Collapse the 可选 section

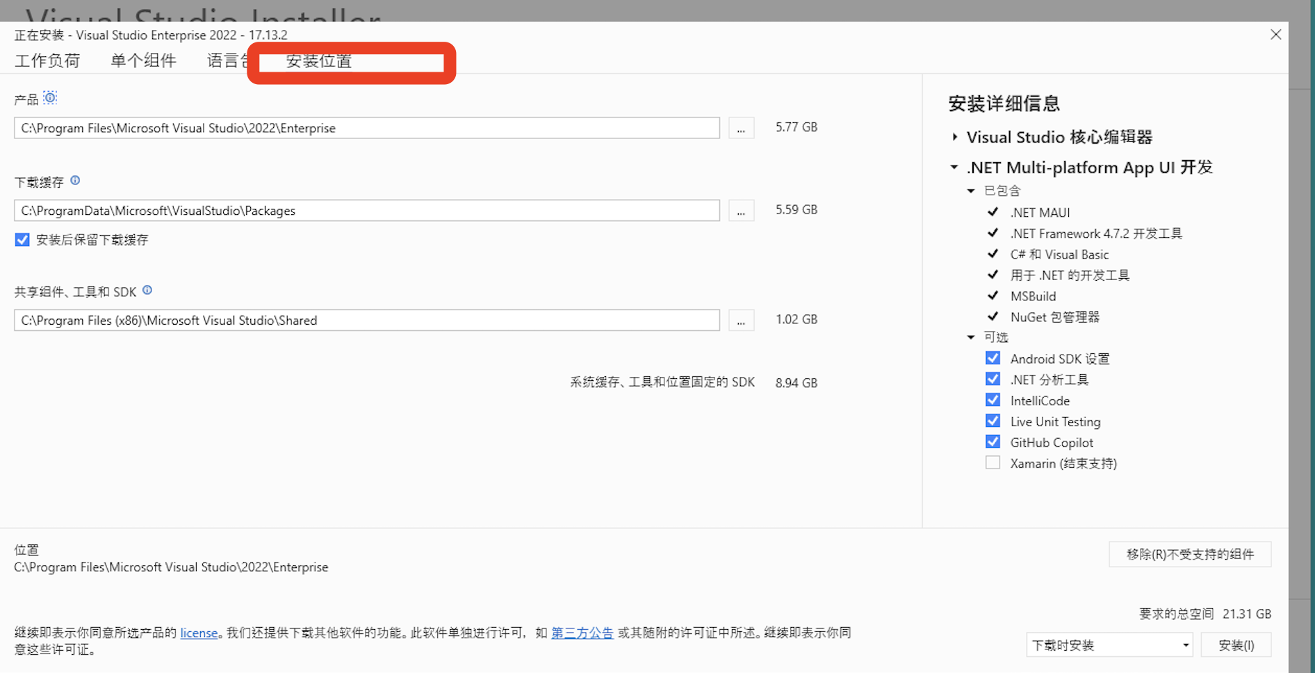pyautogui.click(x=971, y=337)
